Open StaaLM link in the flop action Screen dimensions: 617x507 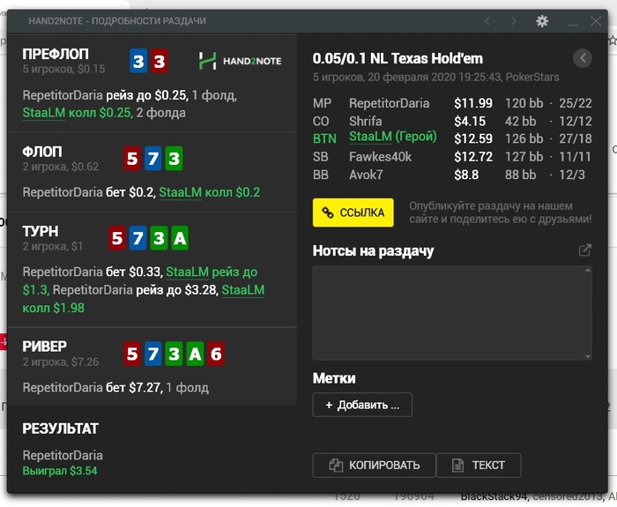click(x=180, y=192)
